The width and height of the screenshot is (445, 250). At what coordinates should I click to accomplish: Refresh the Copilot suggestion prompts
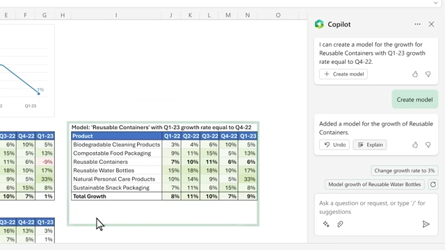coord(432,185)
